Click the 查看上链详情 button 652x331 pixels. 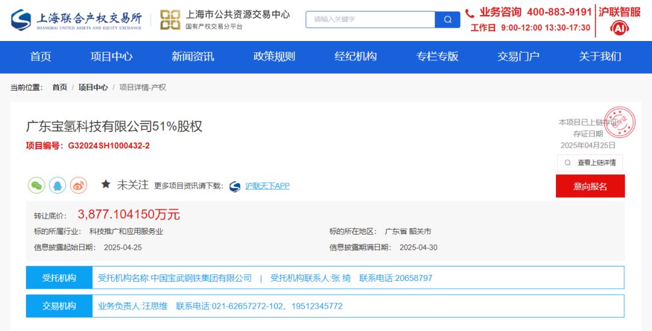590,163
